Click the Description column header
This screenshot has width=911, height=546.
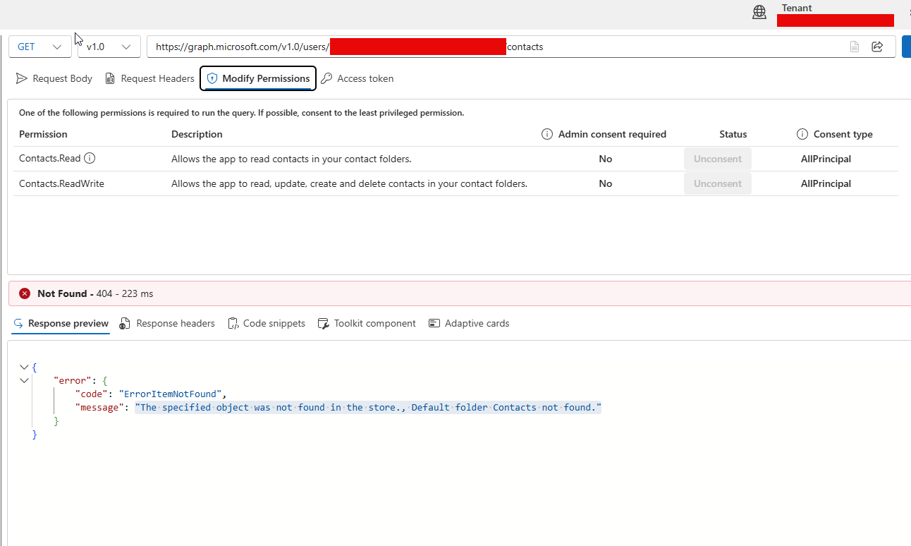point(197,134)
